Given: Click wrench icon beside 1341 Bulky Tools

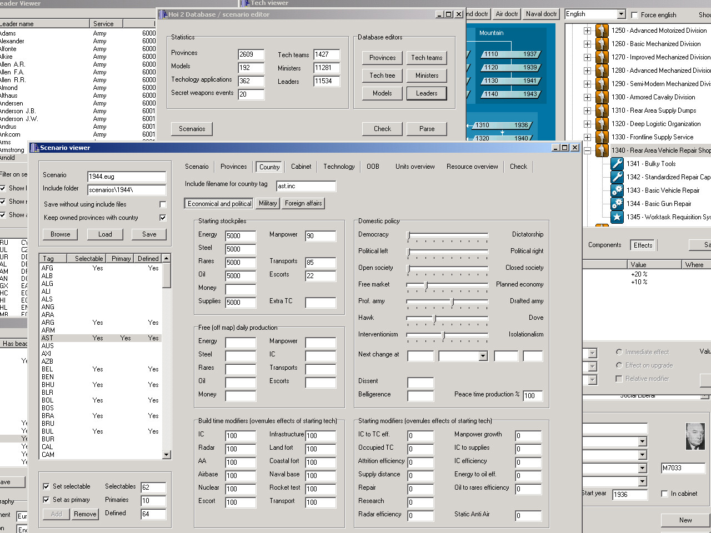Looking at the screenshot, I should (617, 164).
